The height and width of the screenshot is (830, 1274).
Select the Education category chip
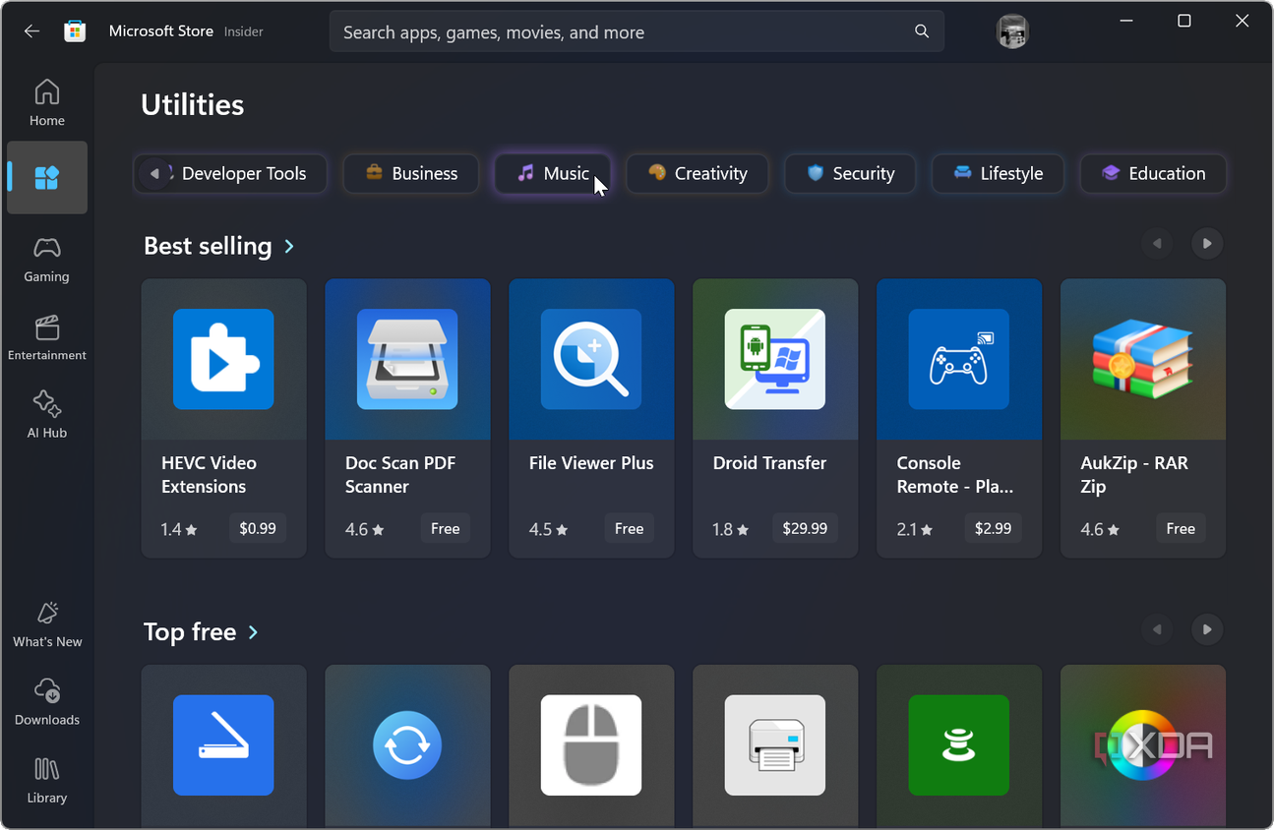click(1153, 173)
